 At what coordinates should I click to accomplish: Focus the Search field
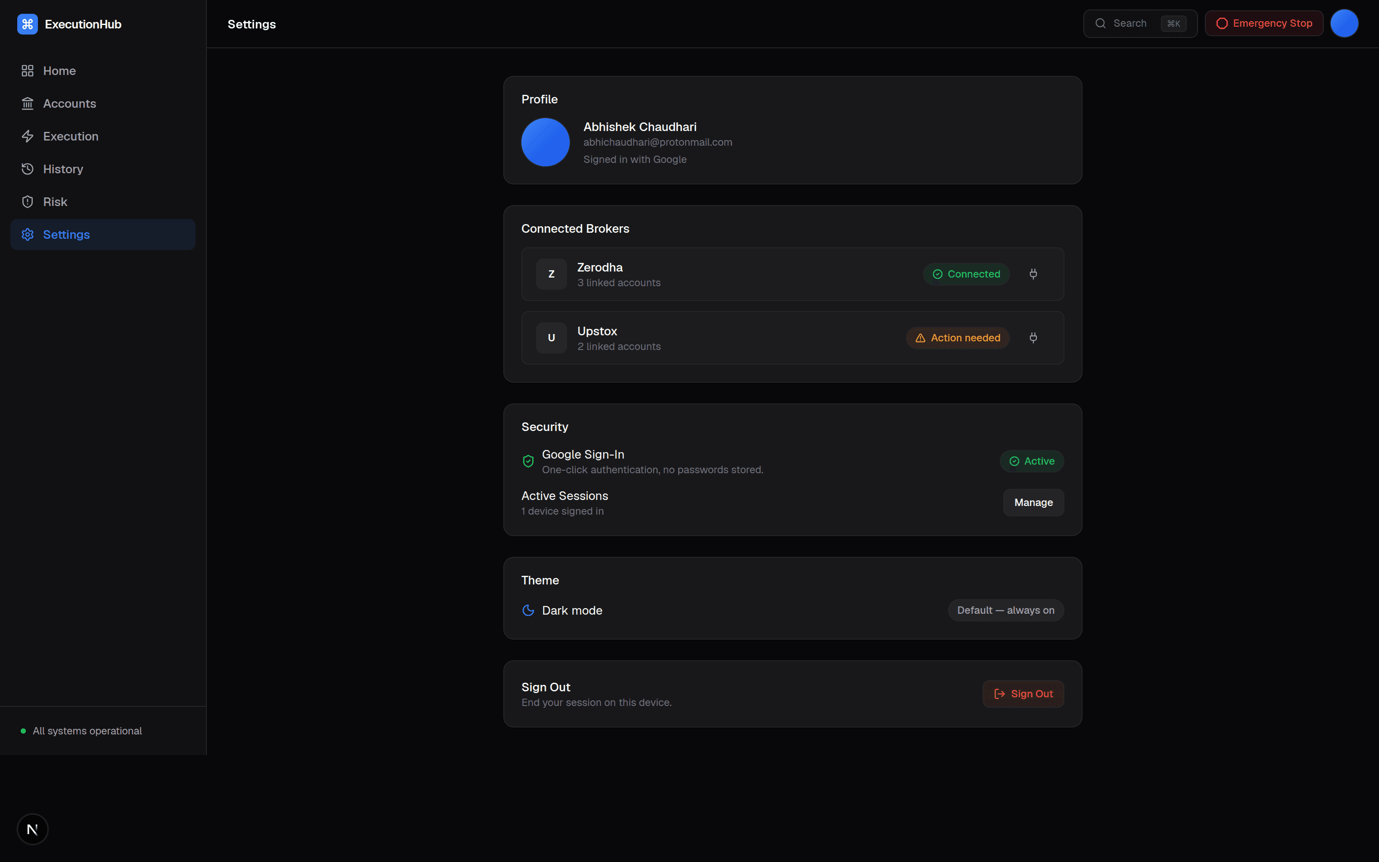[1140, 23]
